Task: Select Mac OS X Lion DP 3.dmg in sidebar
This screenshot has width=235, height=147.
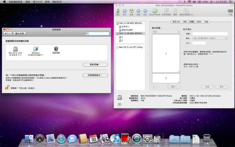Action: pos(130,47)
